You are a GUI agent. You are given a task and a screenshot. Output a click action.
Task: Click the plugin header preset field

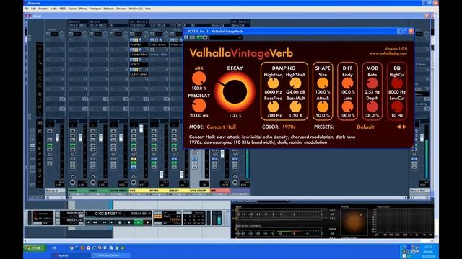(226, 37)
